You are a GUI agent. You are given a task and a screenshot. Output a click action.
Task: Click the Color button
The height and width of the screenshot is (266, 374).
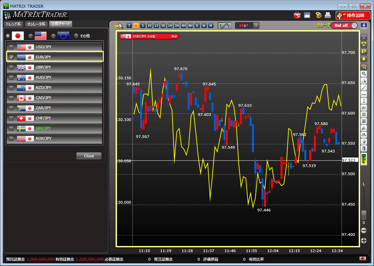coord(363,159)
